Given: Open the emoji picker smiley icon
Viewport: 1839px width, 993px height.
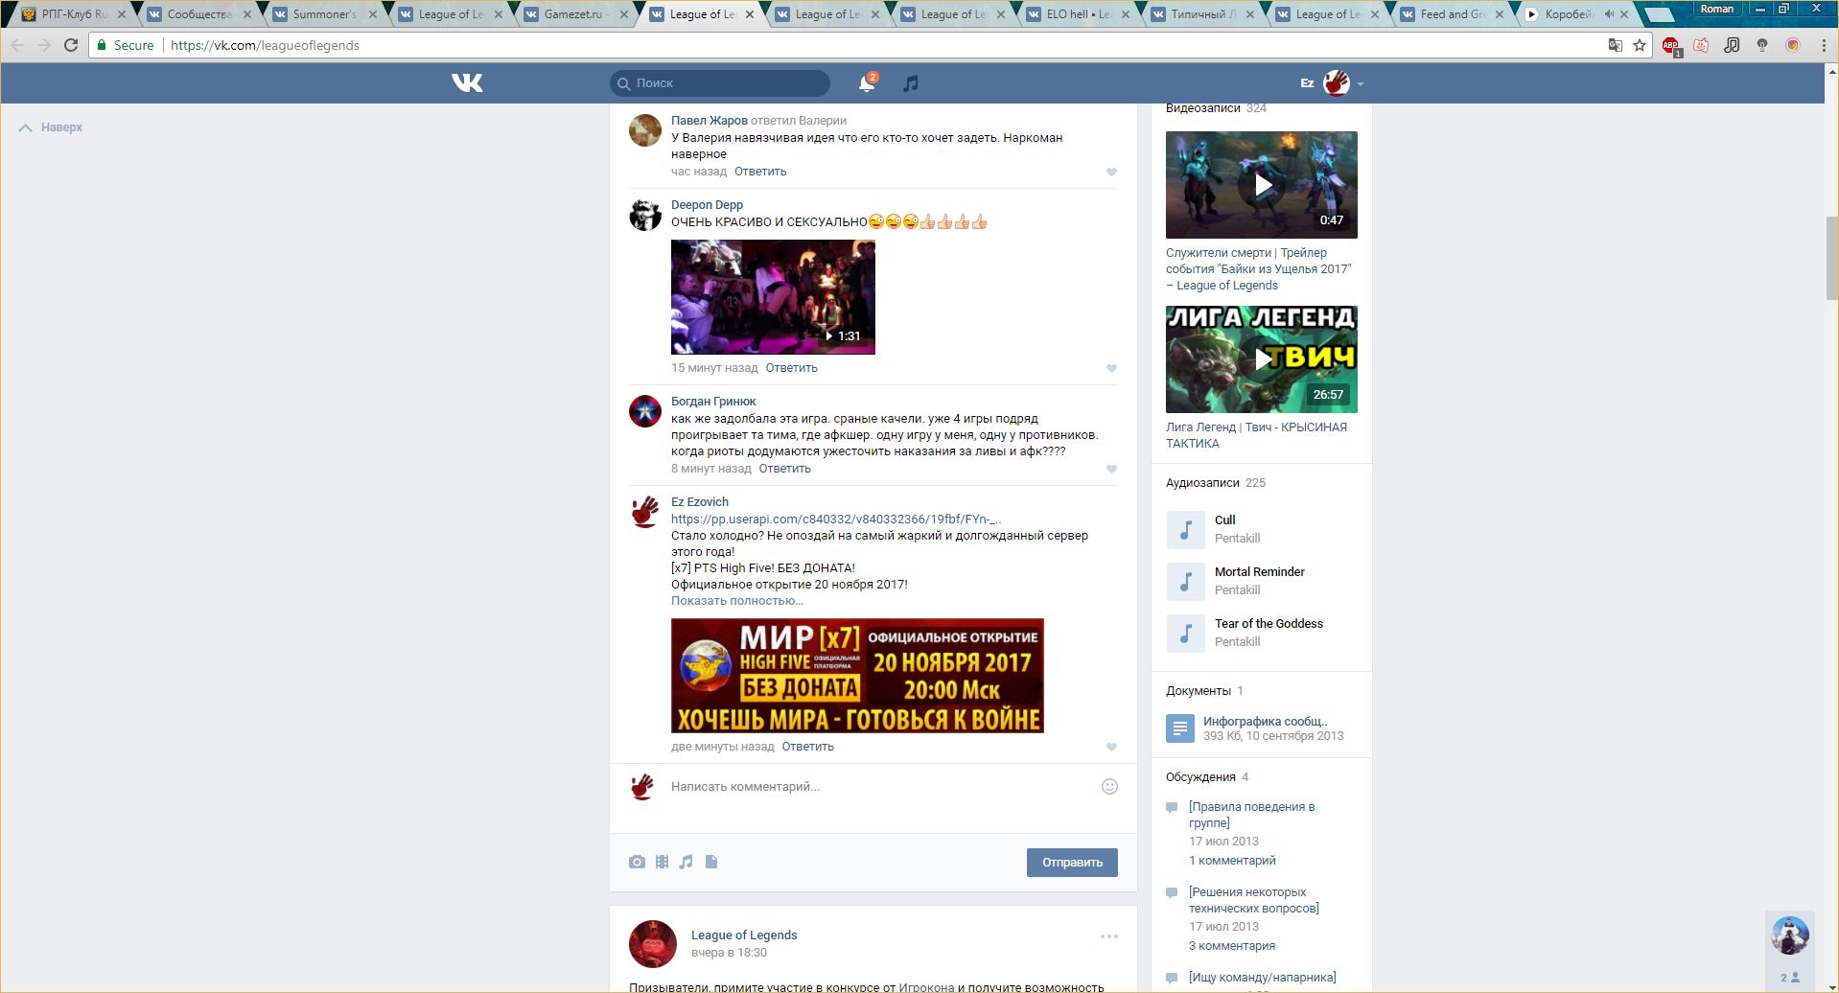Looking at the screenshot, I should pyautogui.click(x=1109, y=787).
